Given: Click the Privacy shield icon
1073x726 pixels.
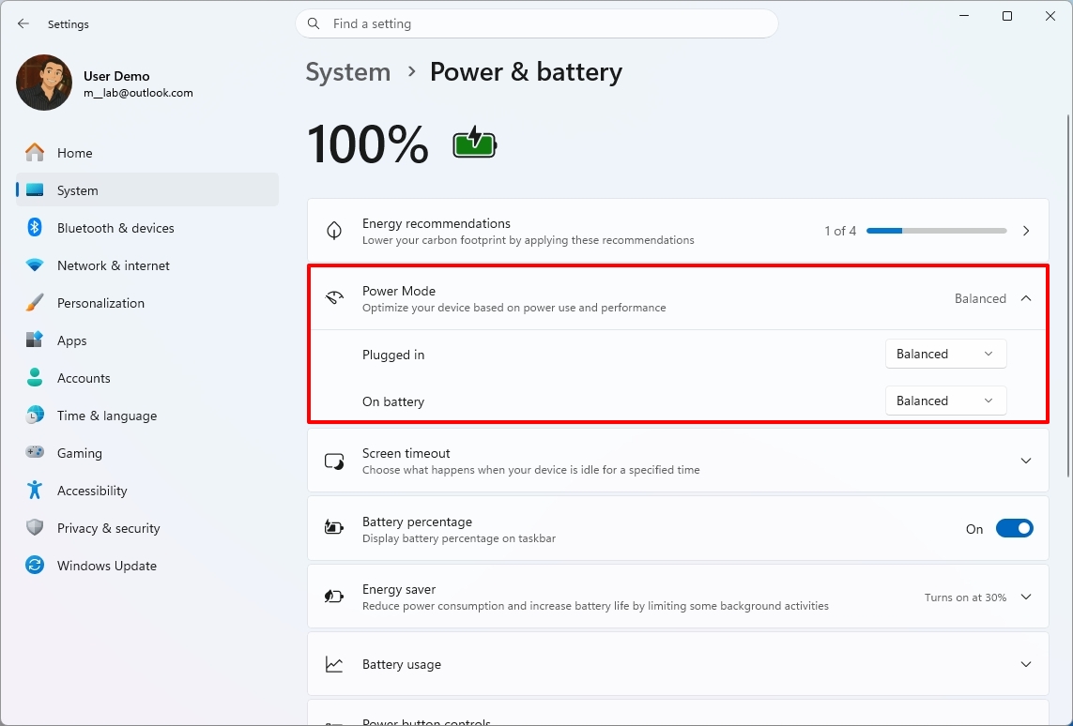Looking at the screenshot, I should click(34, 528).
